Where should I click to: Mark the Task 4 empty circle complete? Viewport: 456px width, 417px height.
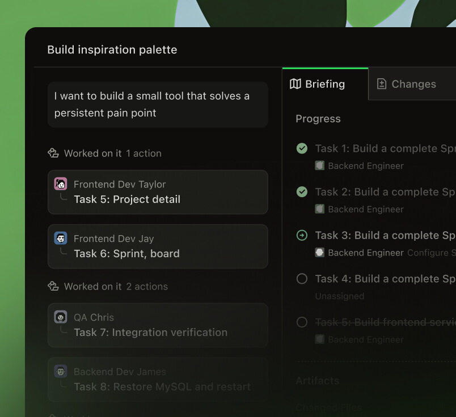click(302, 279)
